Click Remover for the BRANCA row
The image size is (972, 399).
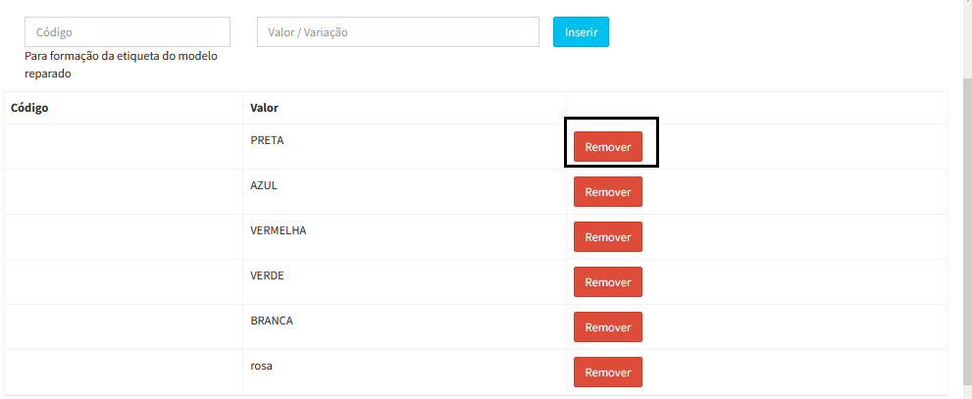(x=607, y=327)
